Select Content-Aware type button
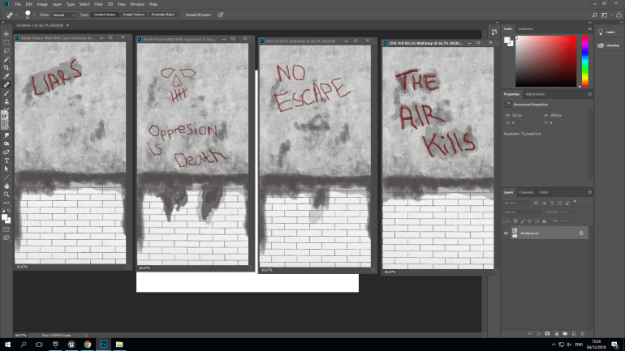Screen dimensions: 625x351 [105, 15]
